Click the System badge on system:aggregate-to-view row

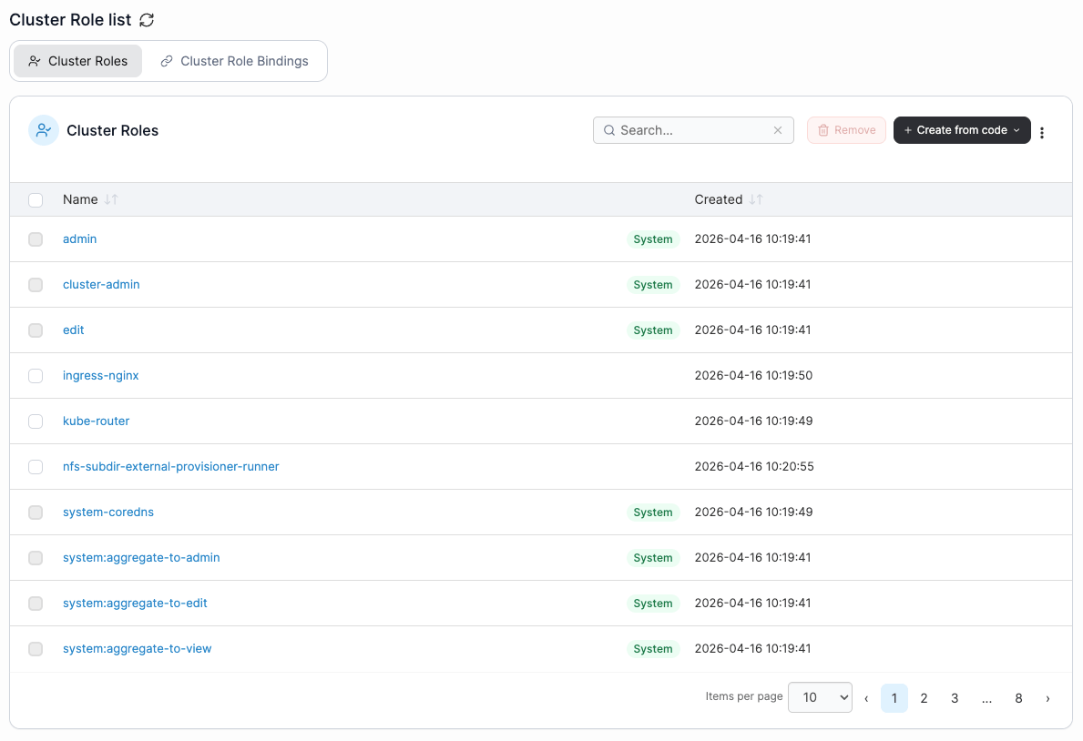[x=653, y=649]
